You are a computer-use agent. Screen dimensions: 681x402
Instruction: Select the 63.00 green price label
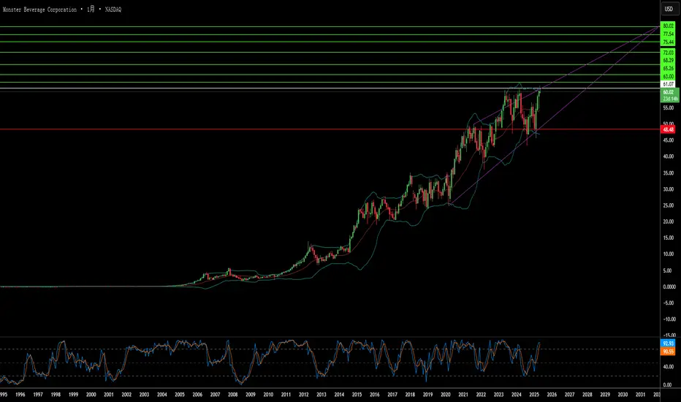(x=668, y=77)
